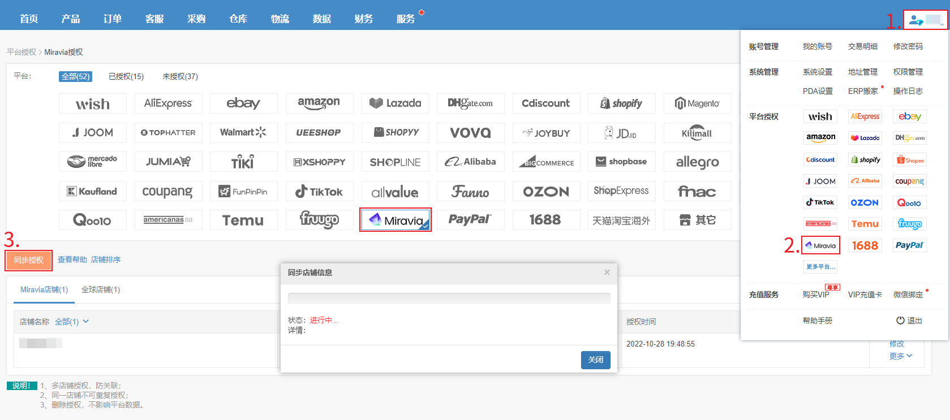The image size is (950, 420).
Task: Open the eBay platform tile in main grid
Action: pyautogui.click(x=244, y=103)
